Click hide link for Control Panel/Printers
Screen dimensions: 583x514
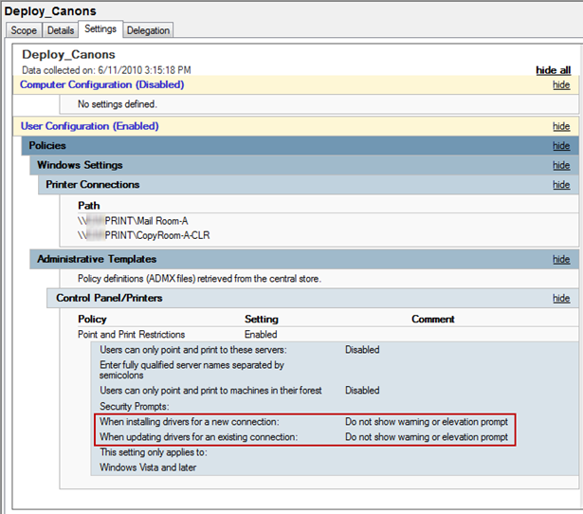tap(561, 298)
